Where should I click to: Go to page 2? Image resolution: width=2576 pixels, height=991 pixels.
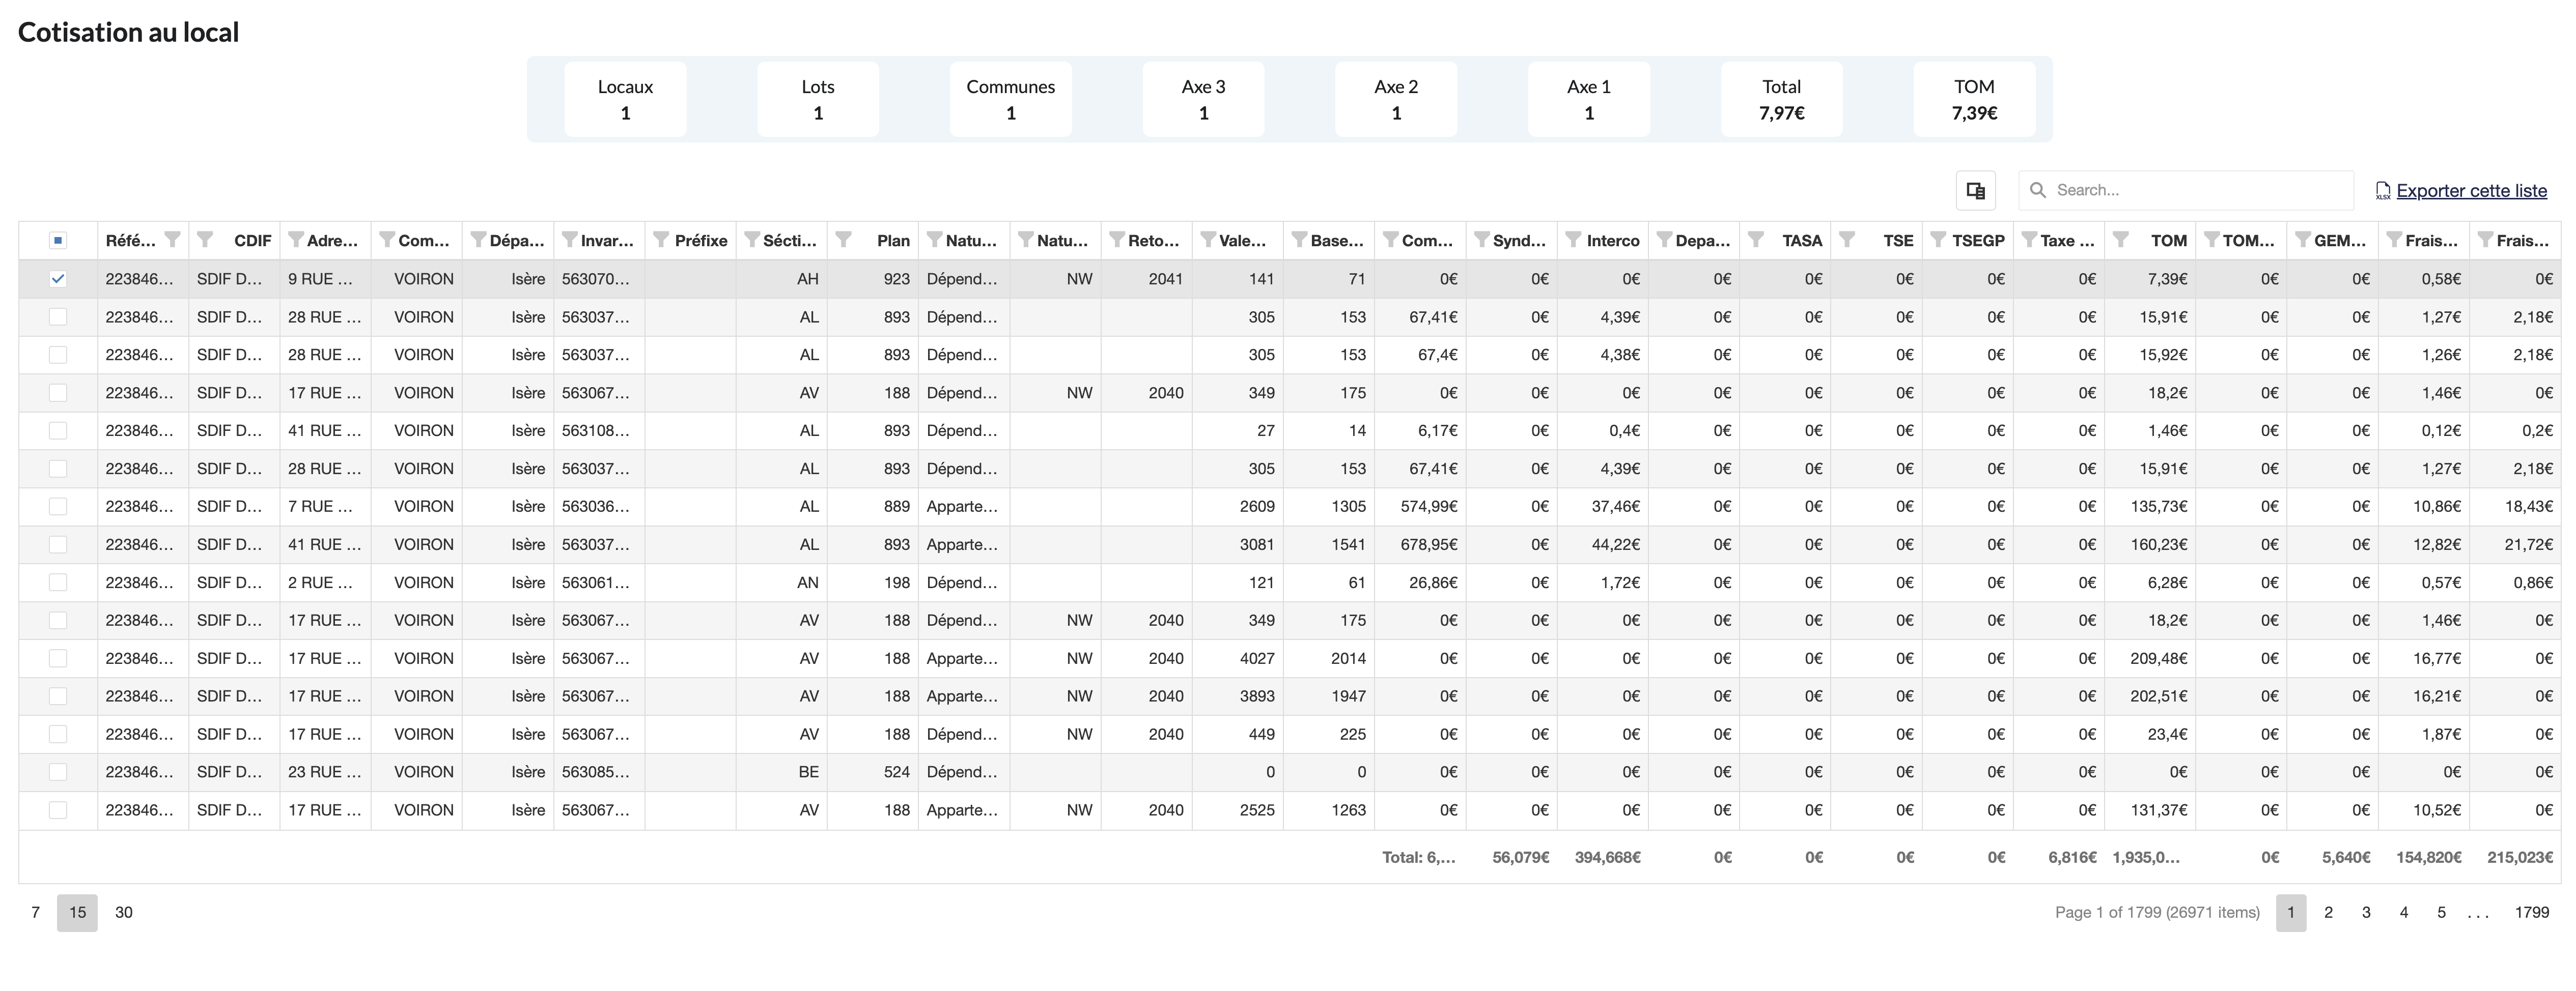point(2328,912)
